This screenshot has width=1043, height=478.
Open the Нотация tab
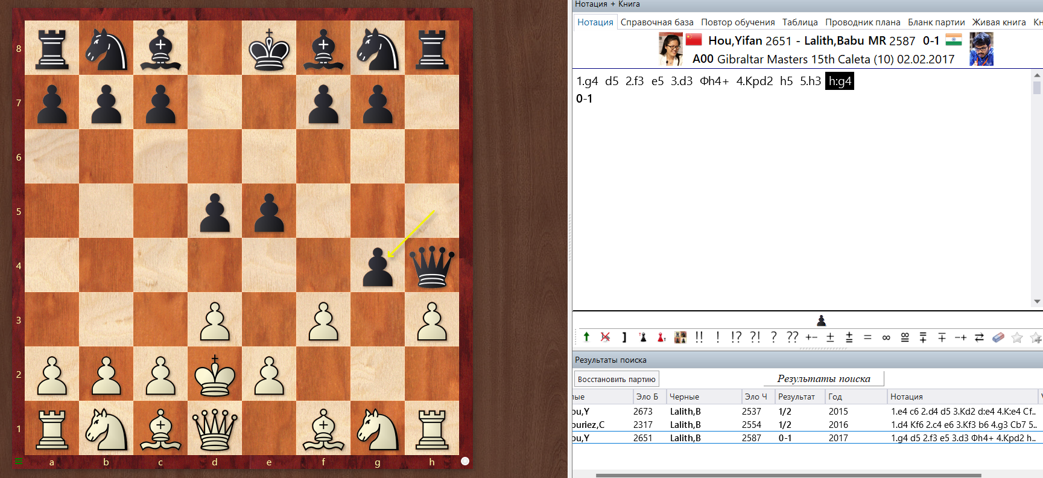(x=595, y=22)
